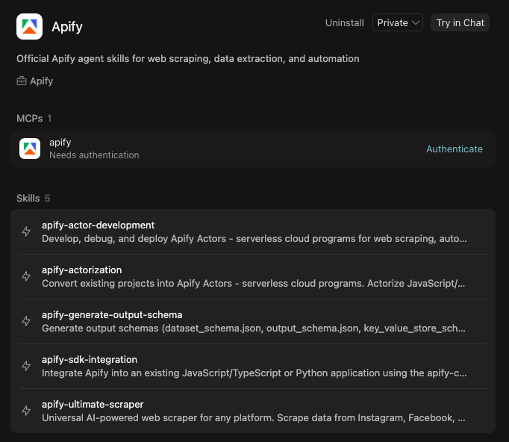Open the apify-actor-development skill name

(98, 225)
